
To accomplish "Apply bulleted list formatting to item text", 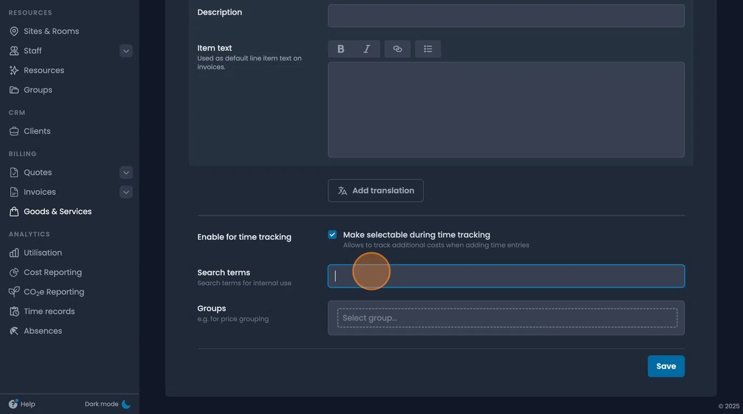I will pos(428,49).
